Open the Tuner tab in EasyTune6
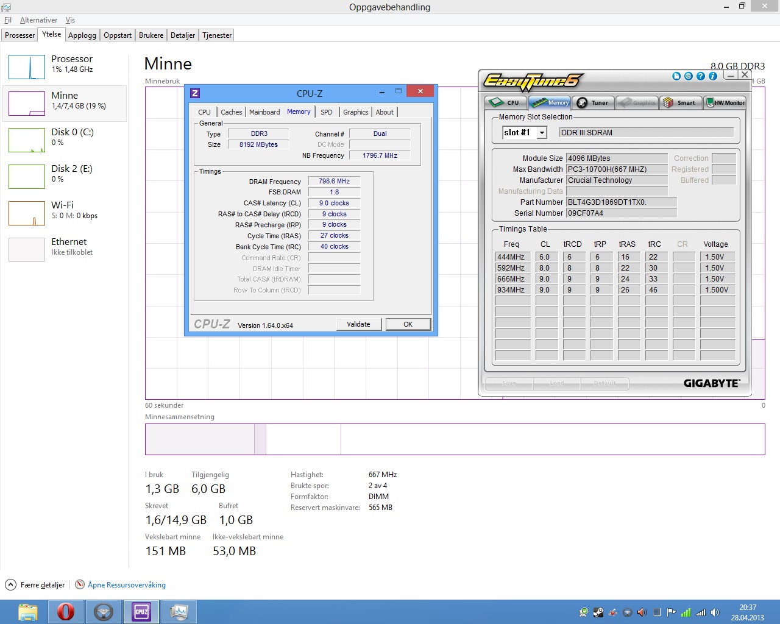Image resolution: width=780 pixels, height=624 pixels. [x=594, y=102]
